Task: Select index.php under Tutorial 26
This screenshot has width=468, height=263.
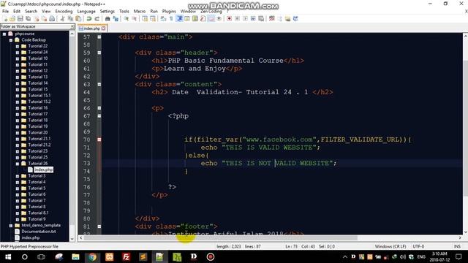Action: 43,169
